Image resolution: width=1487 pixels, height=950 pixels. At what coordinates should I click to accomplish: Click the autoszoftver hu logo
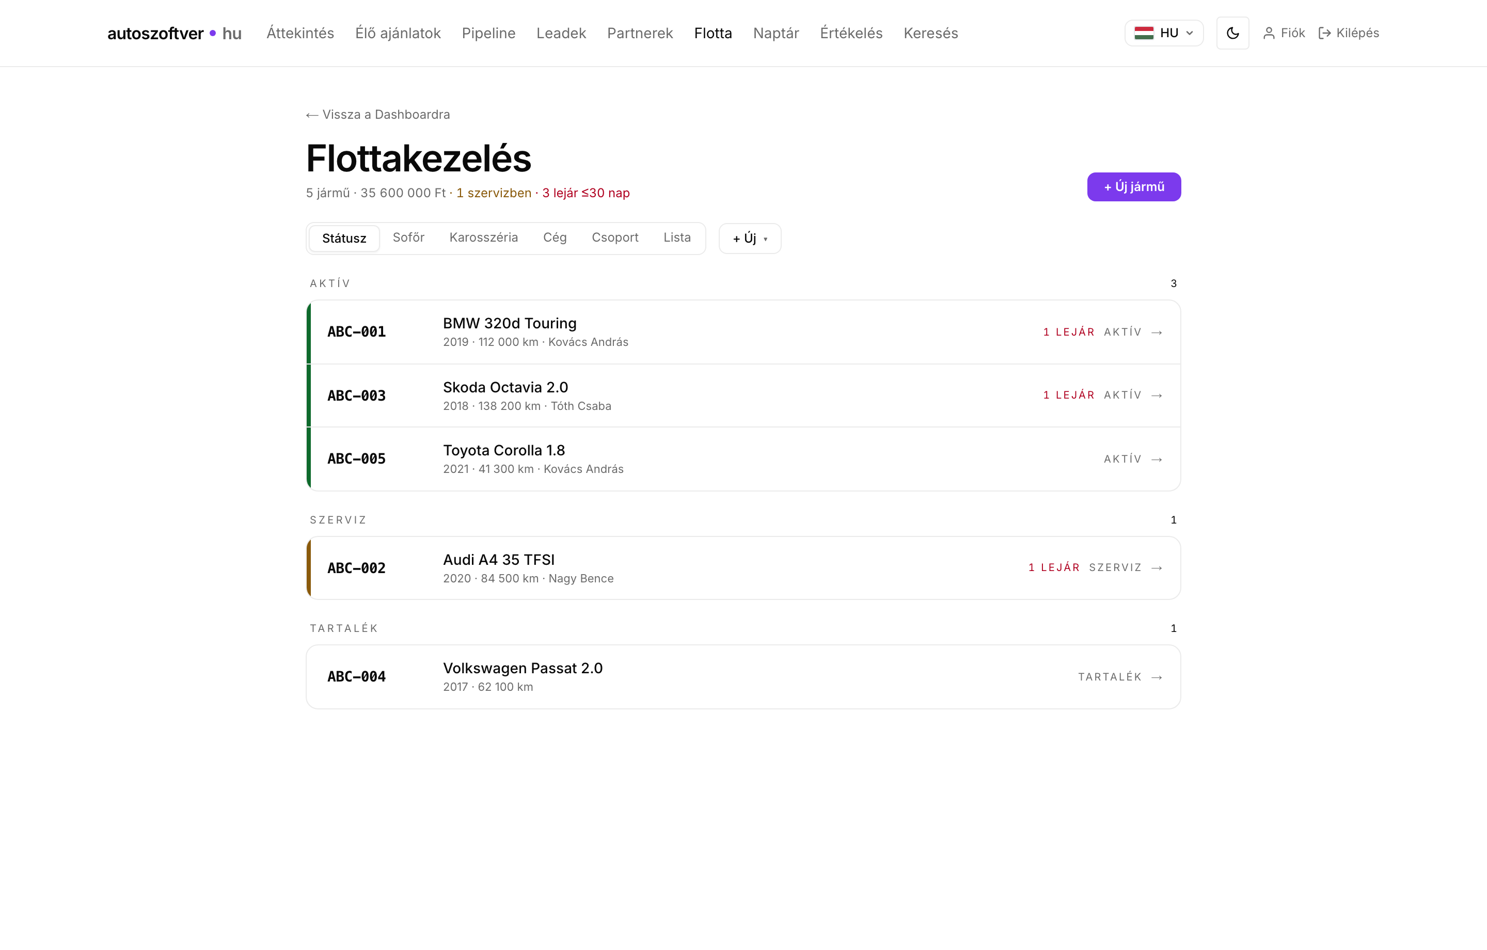(x=174, y=34)
